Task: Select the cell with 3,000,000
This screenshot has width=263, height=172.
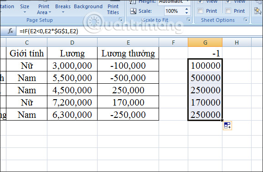Action: click(x=72, y=66)
